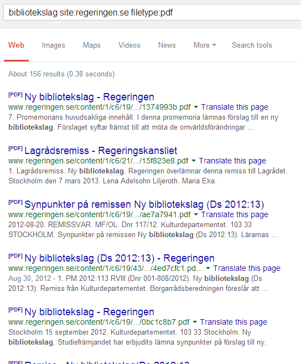This screenshot has width=301, height=364.
Task: Switch to the Images tab
Action: [53, 45]
